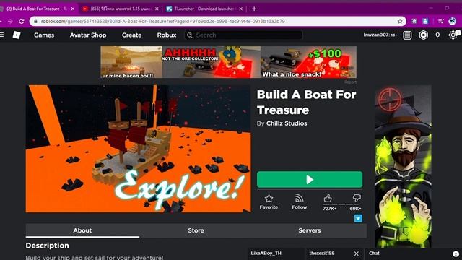Share via the Twitter icon
This screenshot has height=260, width=462.
(358, 218)
